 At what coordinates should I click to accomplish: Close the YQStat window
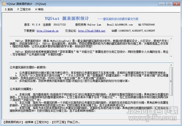click(177, 4)
